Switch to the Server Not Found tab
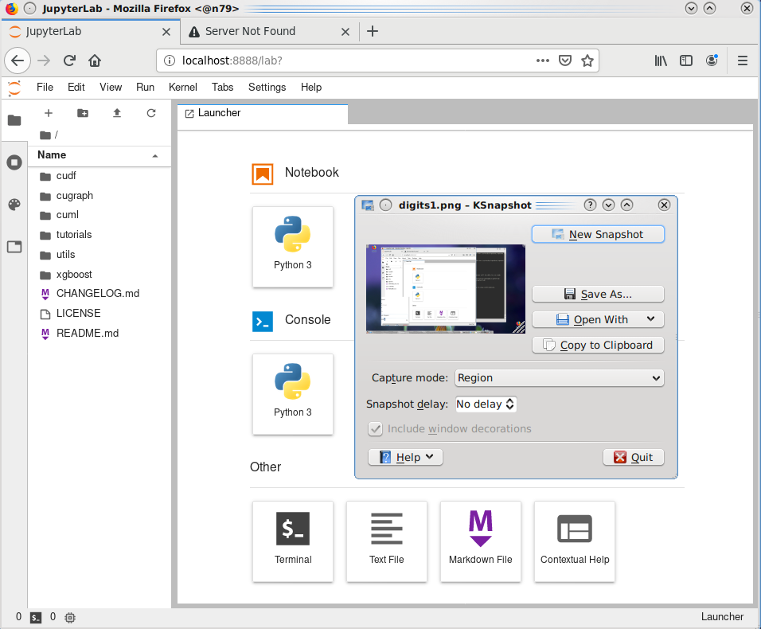The width and height of the screenshot is (761, 629). (269, 32)
